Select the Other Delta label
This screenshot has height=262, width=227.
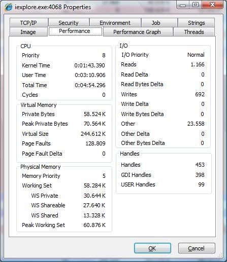tap(135, 134)
